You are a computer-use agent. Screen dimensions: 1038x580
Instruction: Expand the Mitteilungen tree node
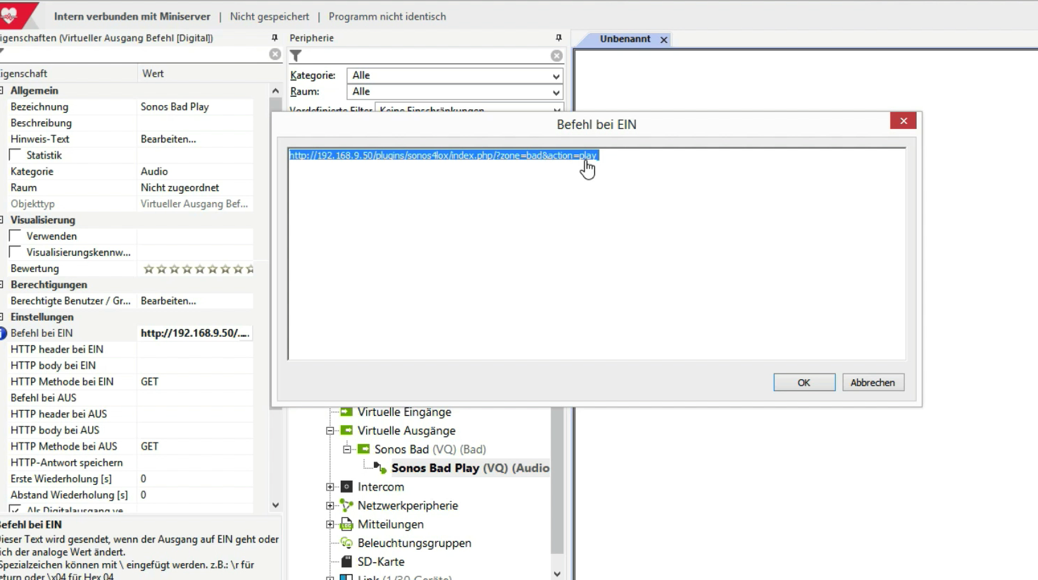point(330,524)
